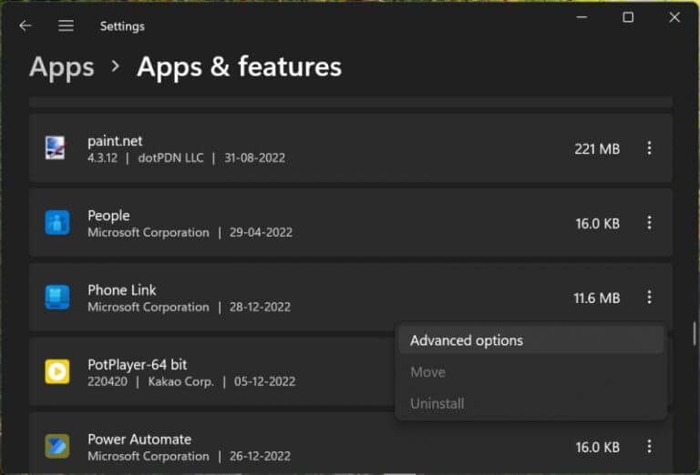This screenshot has width=700, height=475.
Task: Click the date 28-12-2022
Action: click(x=260, y=307)
